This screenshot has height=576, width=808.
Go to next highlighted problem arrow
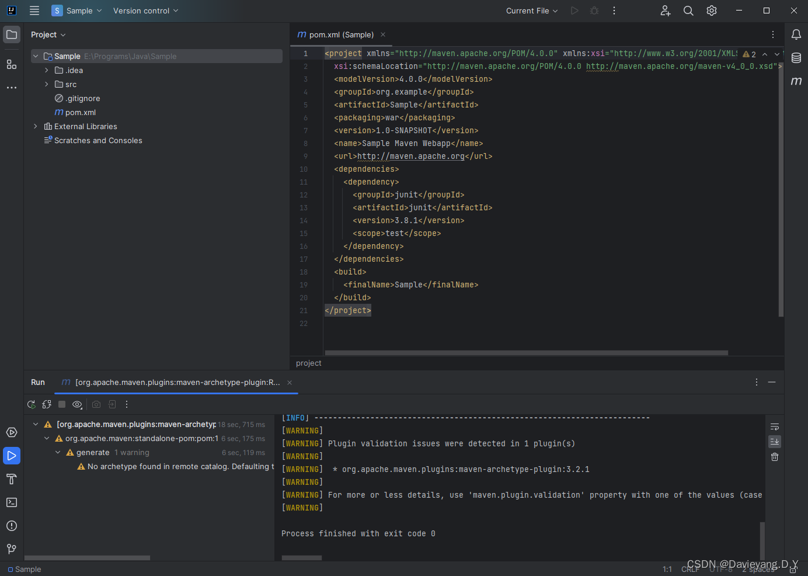coord(776,54)
